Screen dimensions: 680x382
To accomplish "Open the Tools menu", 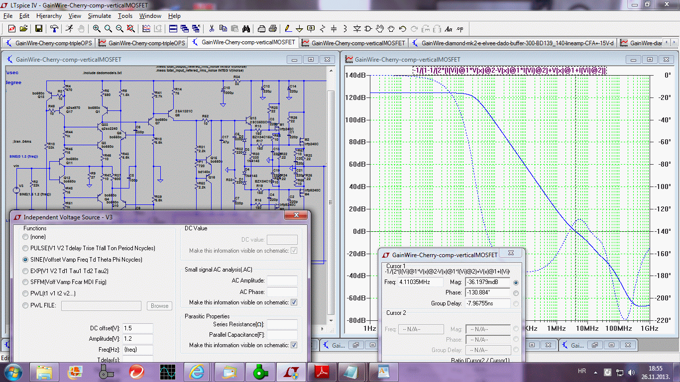I will 125,16.
